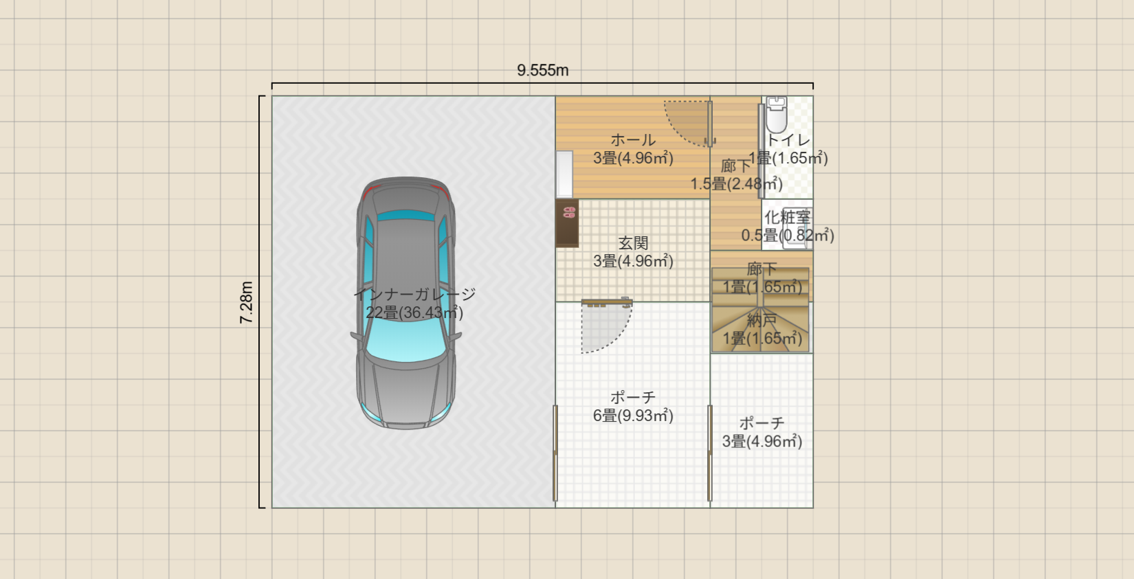Click the 9.555m width dimension label
The image size is (1134, 579).
pyautogui.click(x=542, y=70)
